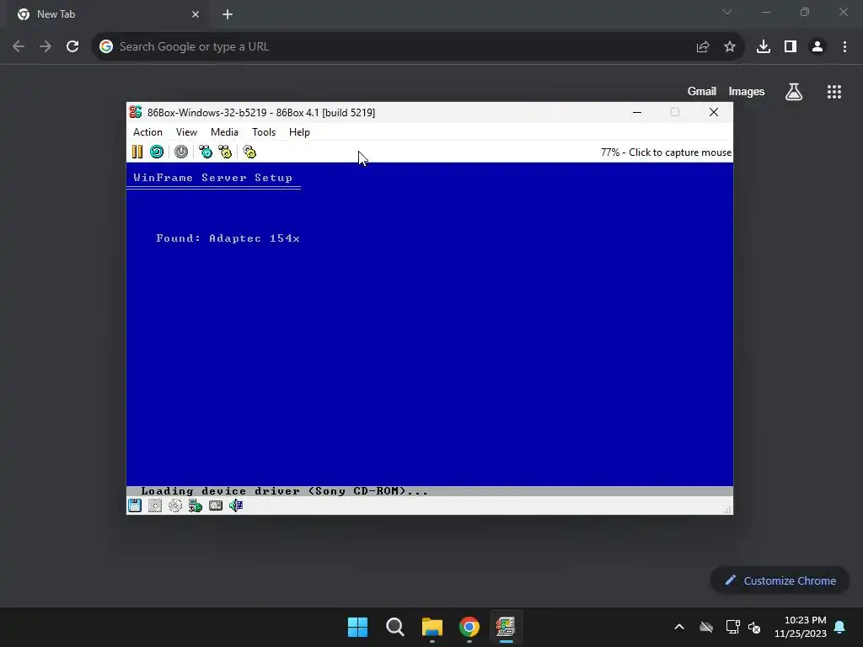Select the 'New Tab' Chrome tab
The image size is (863, 647).
coord(107,14)
